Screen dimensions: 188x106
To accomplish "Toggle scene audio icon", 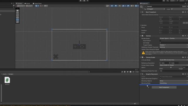I will click(120, 6).
